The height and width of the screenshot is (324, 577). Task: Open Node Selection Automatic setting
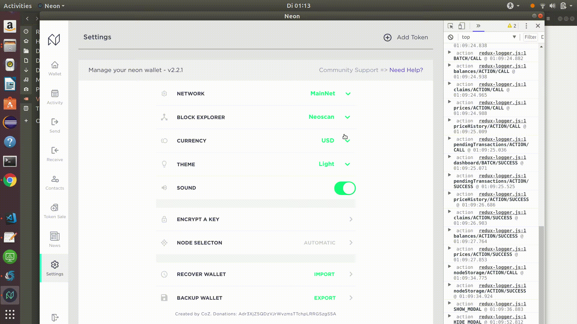click(256, 243)
